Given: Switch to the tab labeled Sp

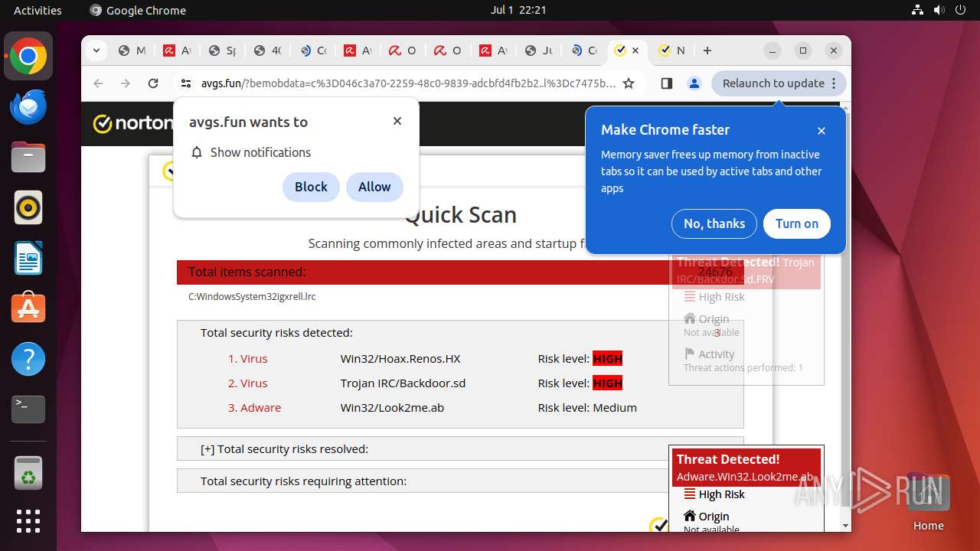Looking at the screenshot, I should (222, 51).
